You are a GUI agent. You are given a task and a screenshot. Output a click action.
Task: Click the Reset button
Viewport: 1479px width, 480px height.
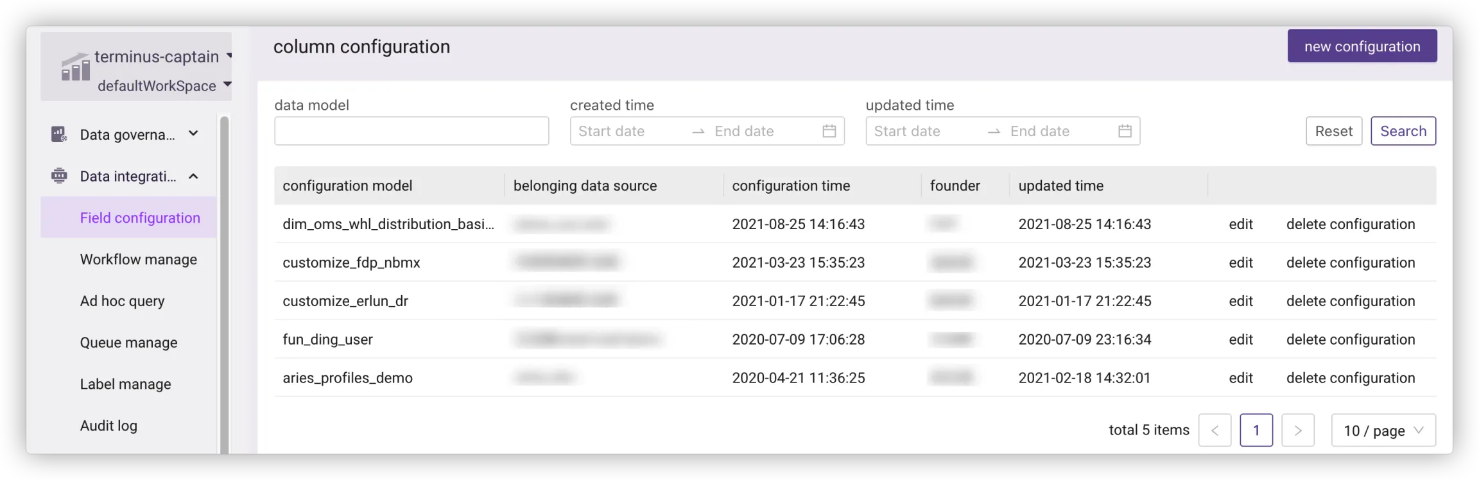1334,131
